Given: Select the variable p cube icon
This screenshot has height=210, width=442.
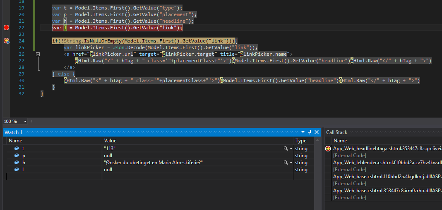Looking at the screenshot, I should (x=17, y=156).
